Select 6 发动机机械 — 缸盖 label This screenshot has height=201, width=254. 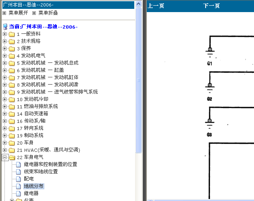40,70
